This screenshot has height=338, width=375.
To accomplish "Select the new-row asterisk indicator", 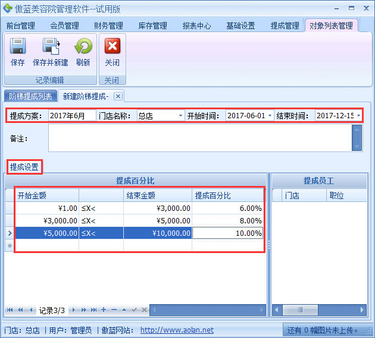I will point(10,245).
